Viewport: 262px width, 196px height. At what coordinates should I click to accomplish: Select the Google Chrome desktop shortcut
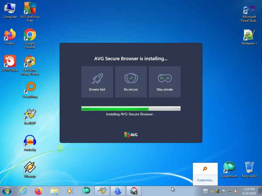click(30, 39)
